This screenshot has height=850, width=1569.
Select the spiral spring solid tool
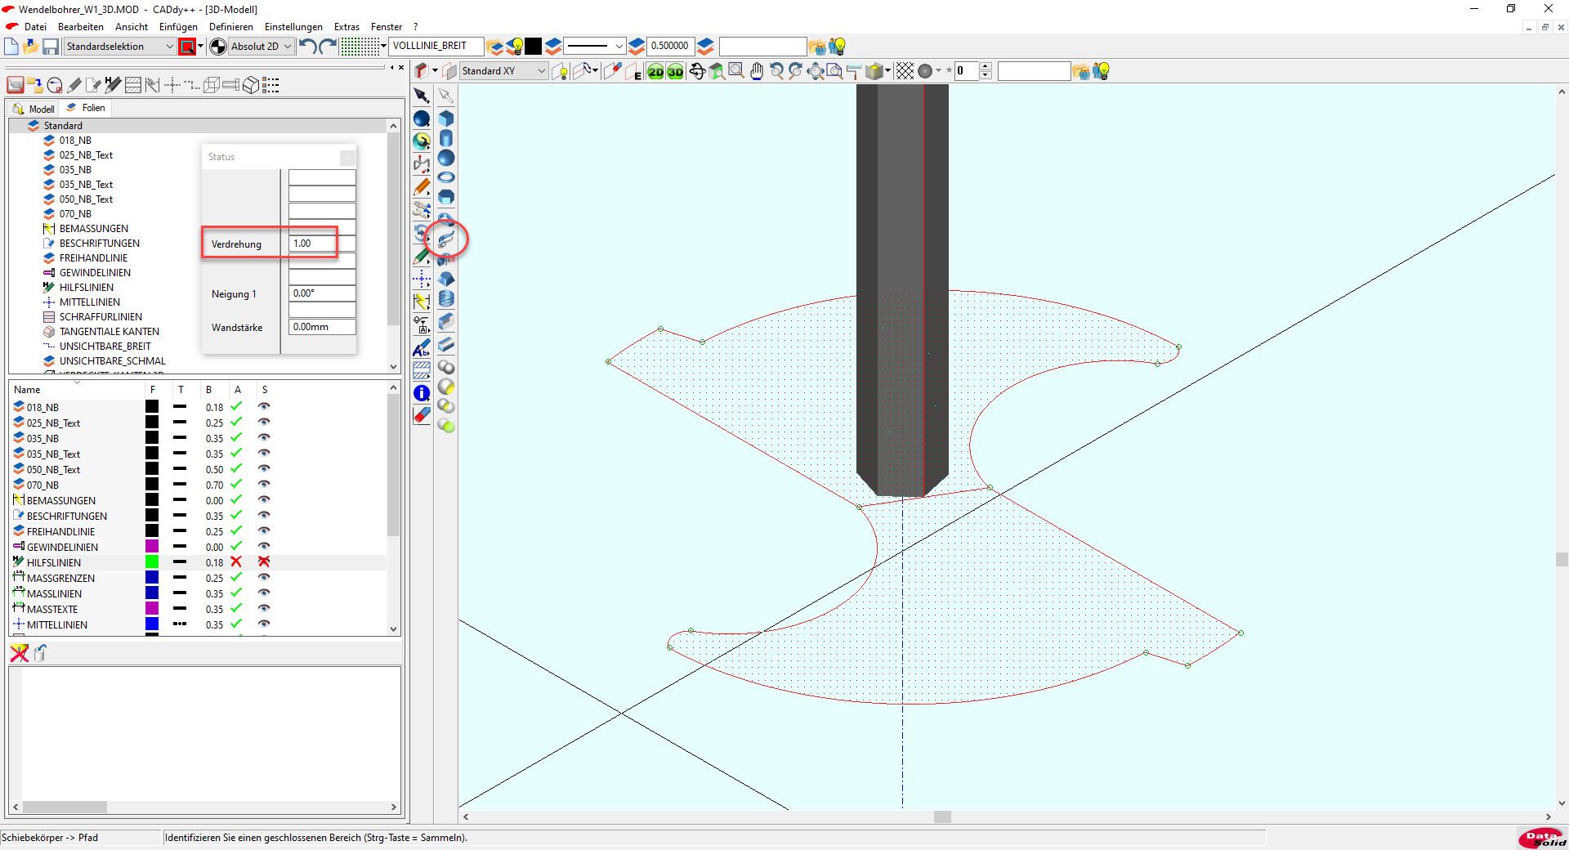tap(446, 299)
